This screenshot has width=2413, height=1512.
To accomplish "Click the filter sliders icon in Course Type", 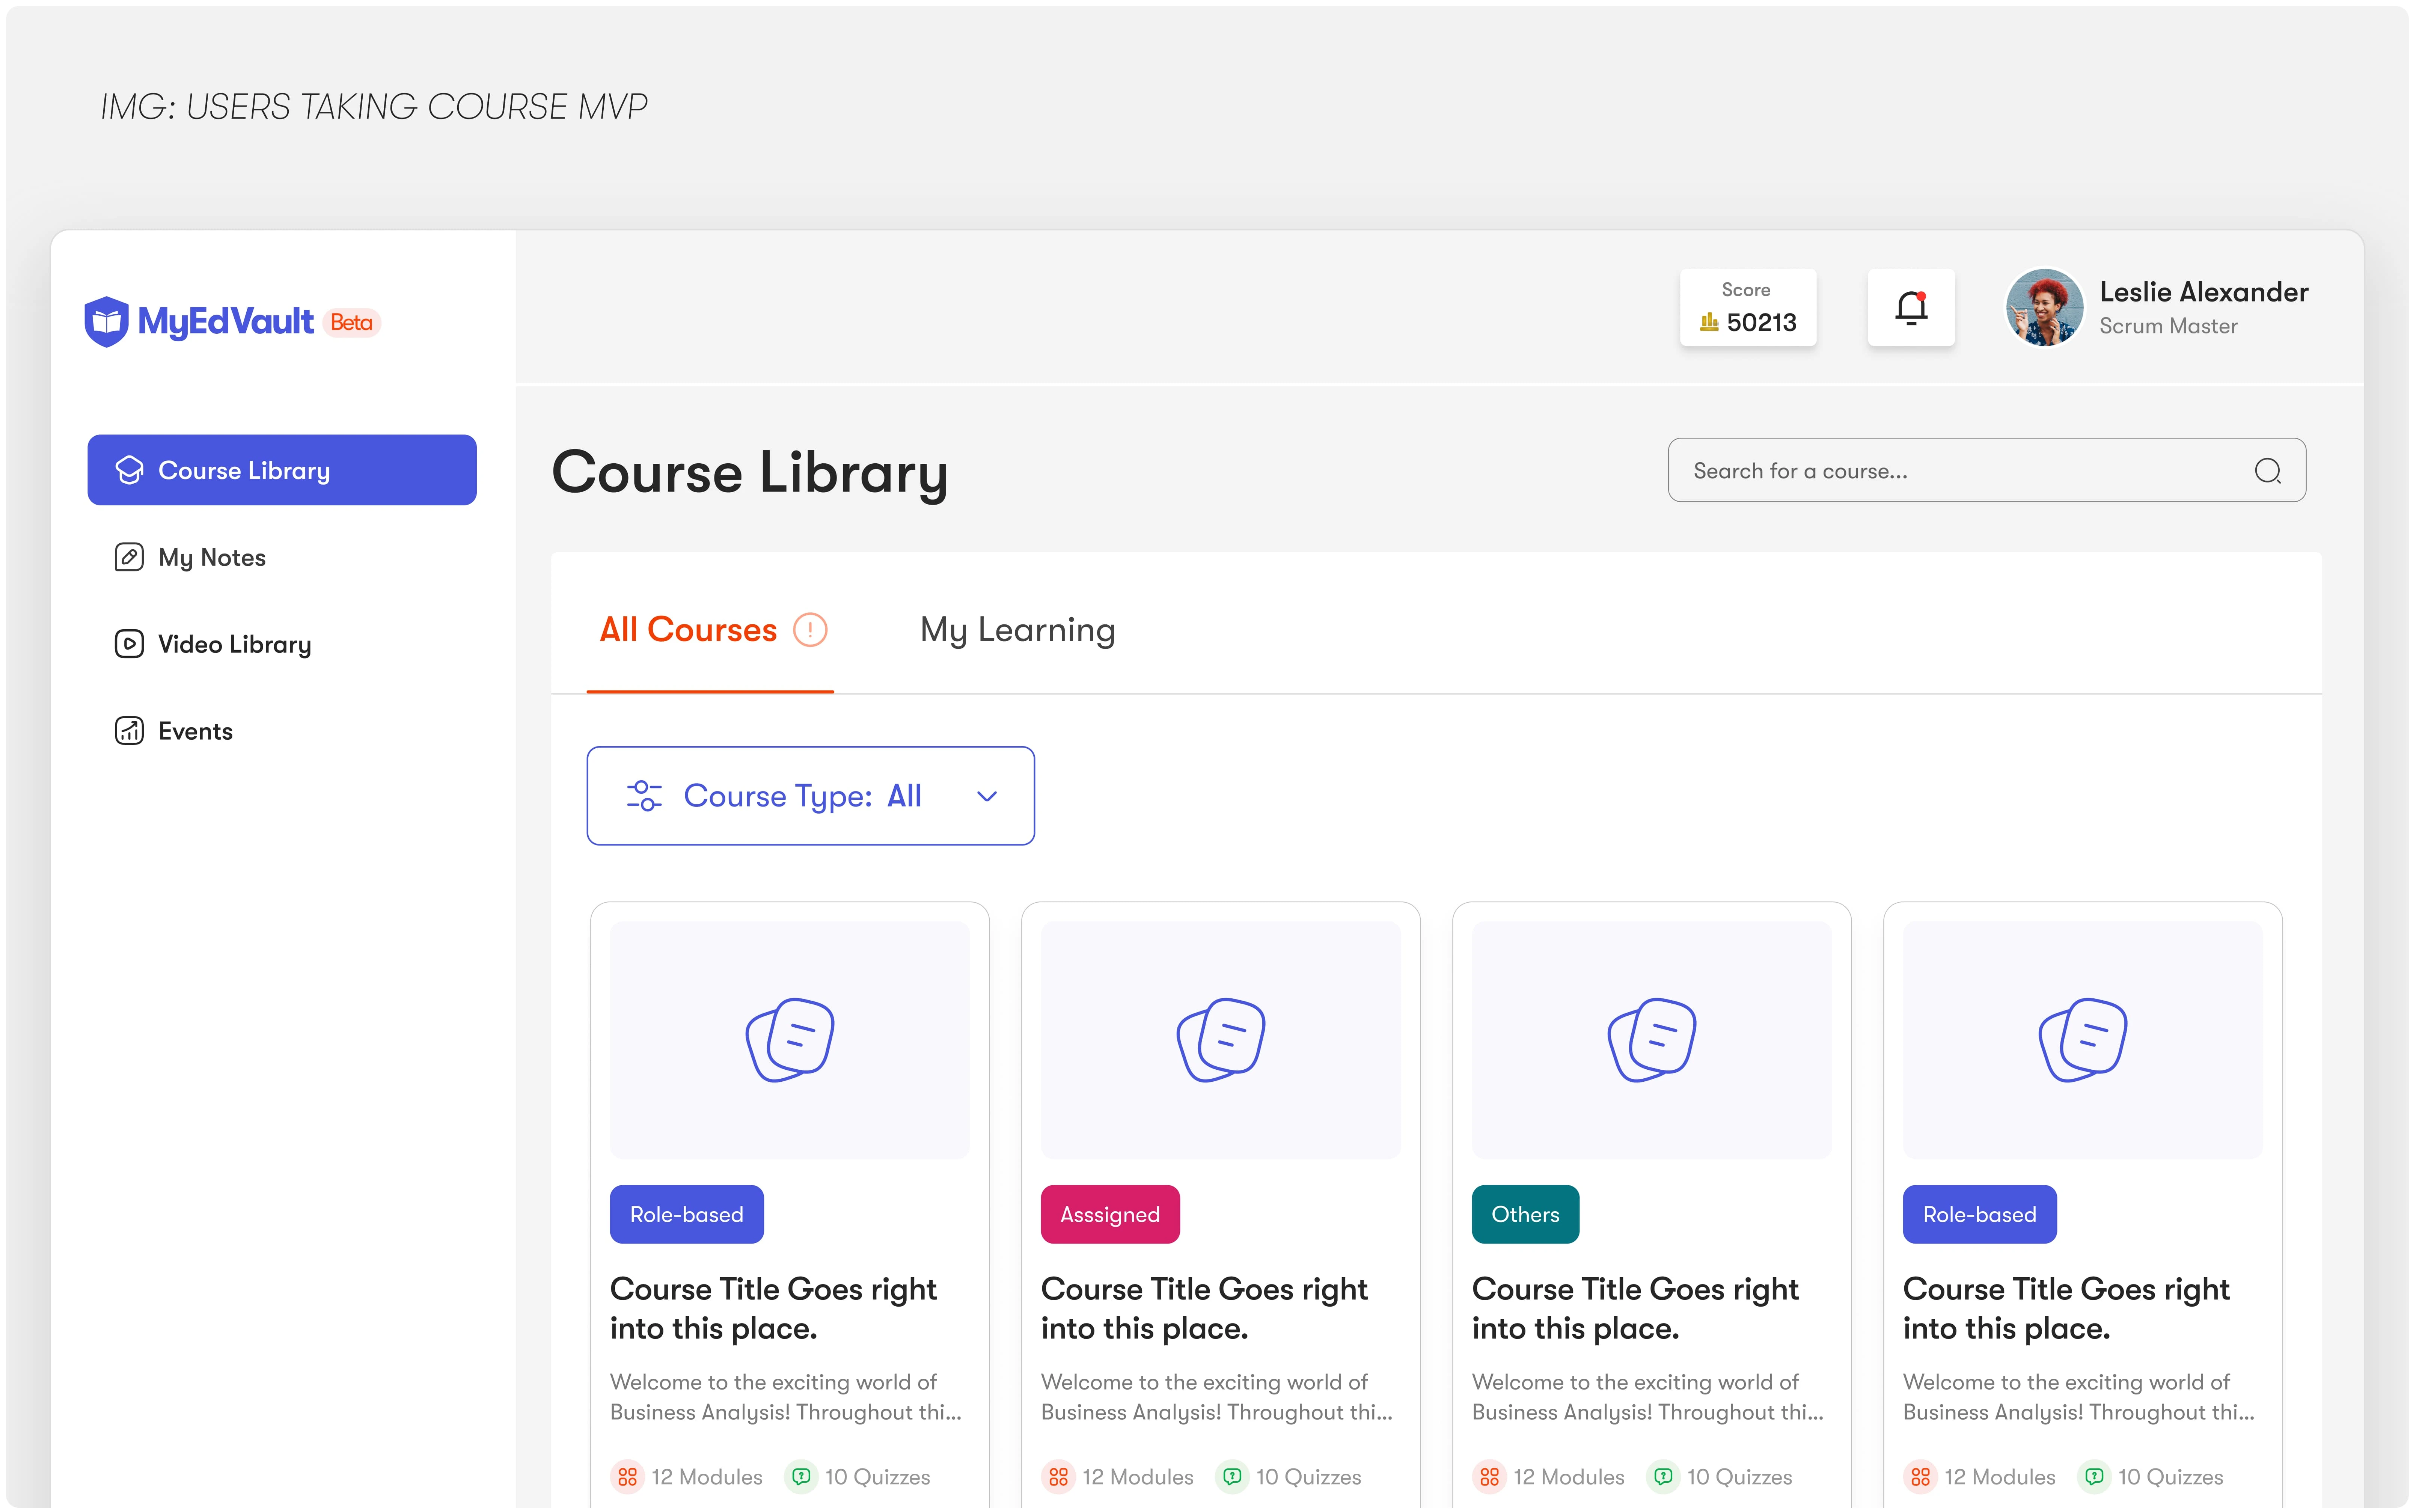I will click(644, 796).
